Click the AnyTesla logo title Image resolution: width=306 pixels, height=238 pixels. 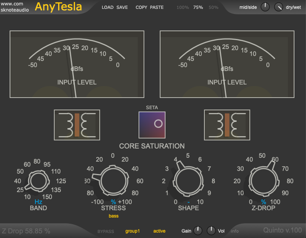pos(59,7)
